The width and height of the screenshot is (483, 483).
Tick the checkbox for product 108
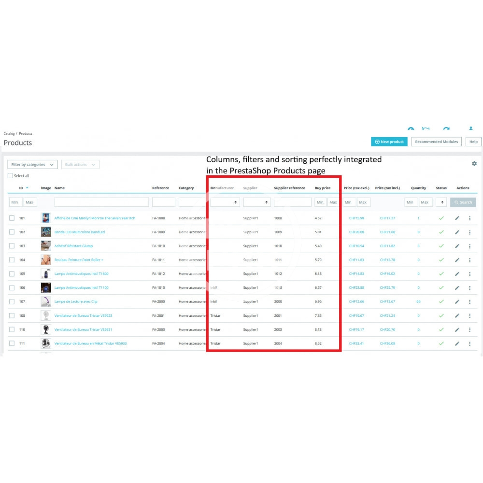pos(12,316)
